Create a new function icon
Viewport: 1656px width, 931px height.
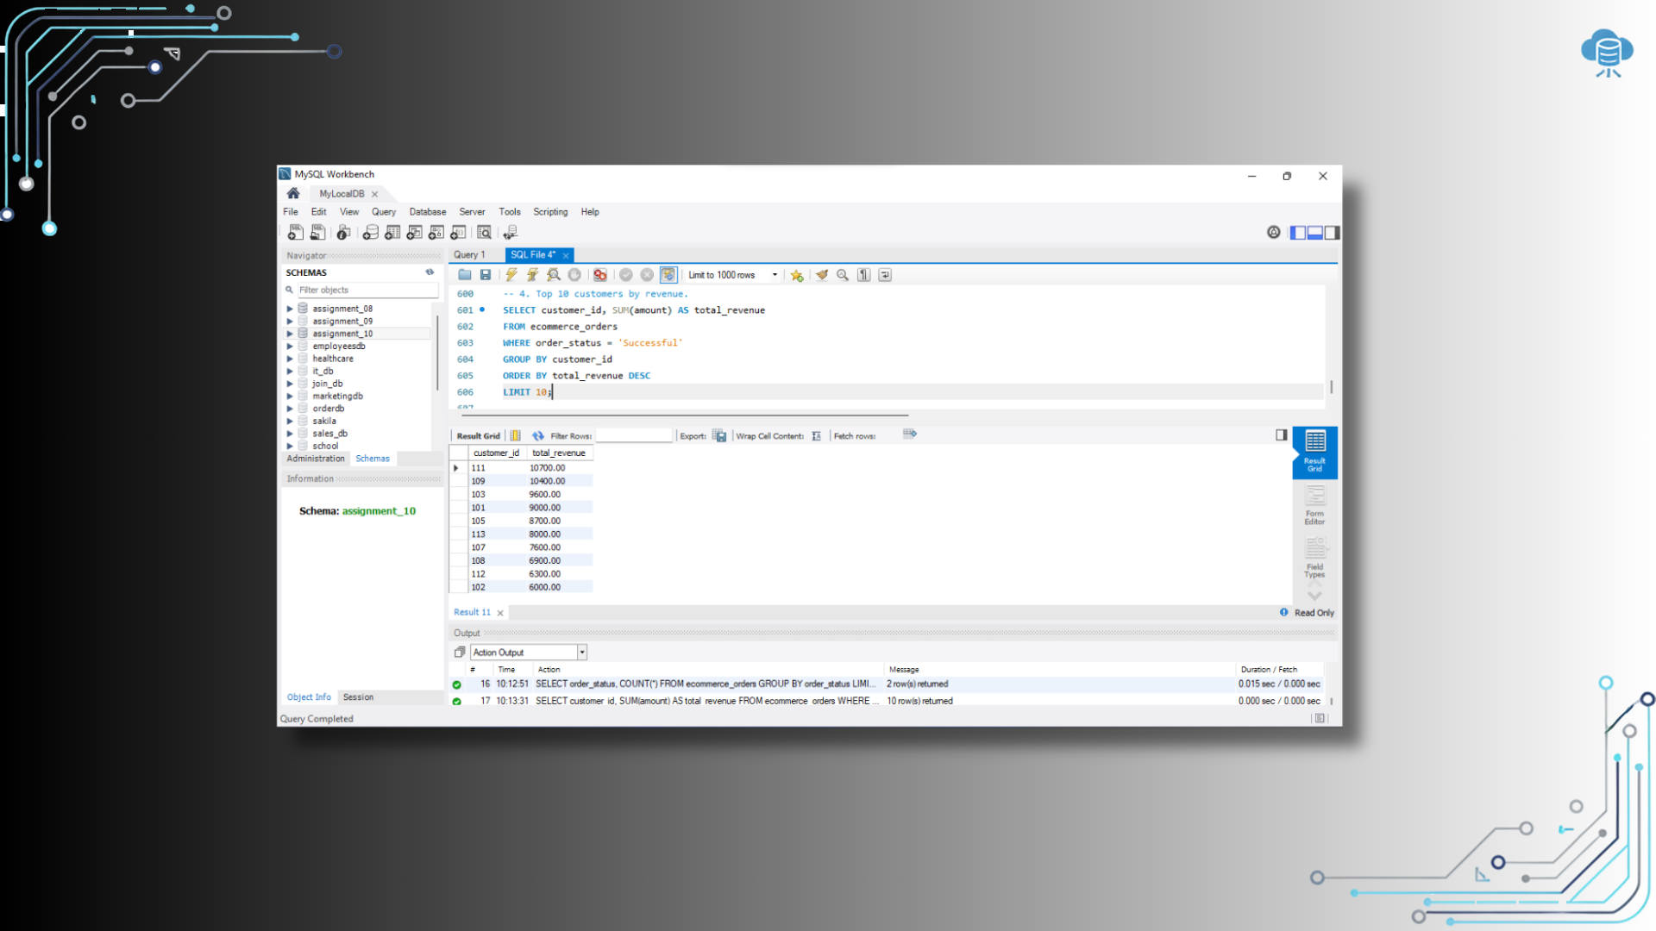pos(458,232)
